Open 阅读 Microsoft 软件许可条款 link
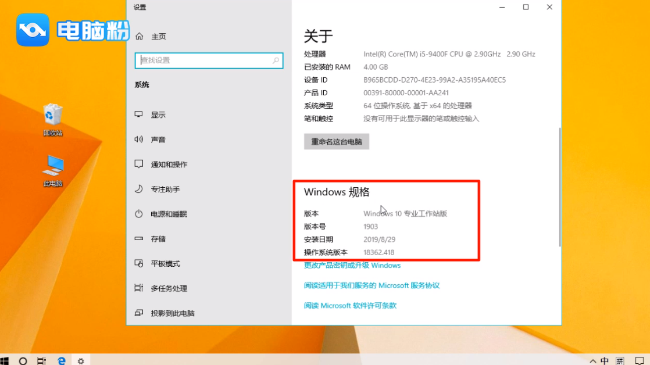This screenshot has height=365, width=650. (x=350, y=305)
